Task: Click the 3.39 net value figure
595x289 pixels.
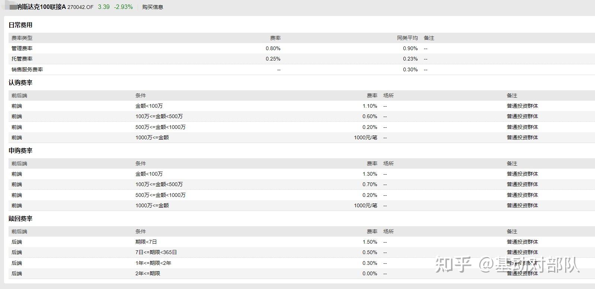Action: [x=104, y=7]
